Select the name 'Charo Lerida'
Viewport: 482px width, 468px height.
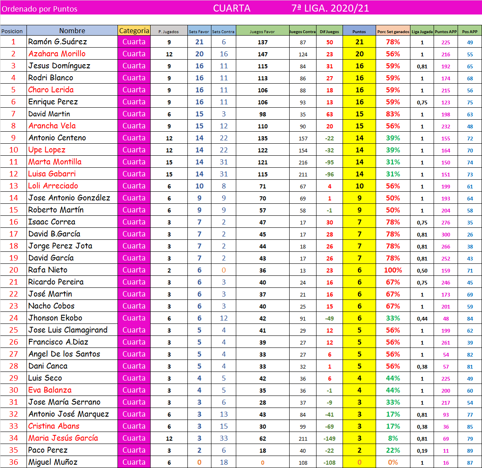[x=51, y=89]
